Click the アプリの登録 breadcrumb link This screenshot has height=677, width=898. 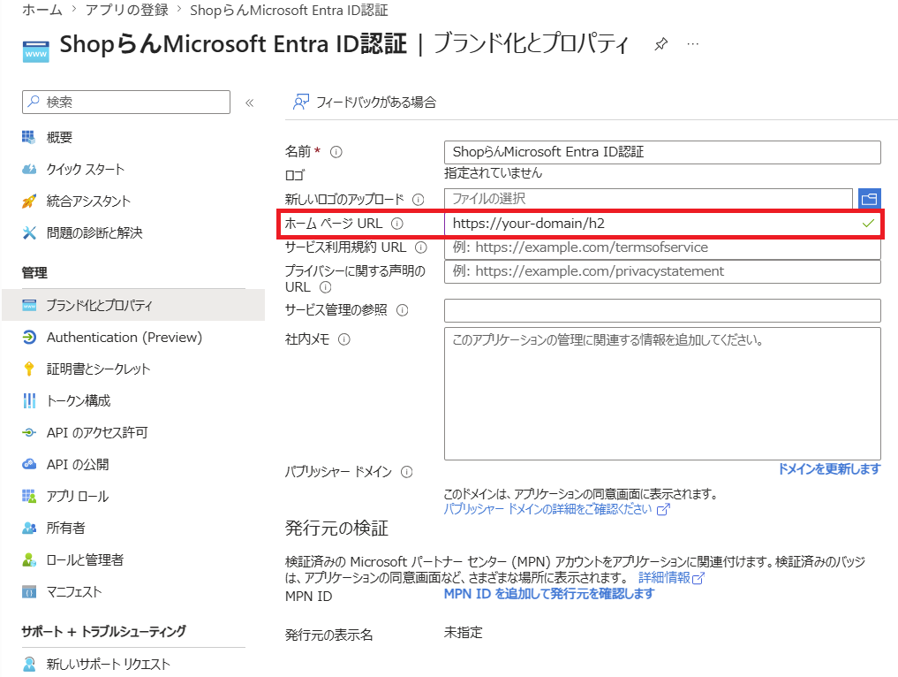click(x=126, y=10)
